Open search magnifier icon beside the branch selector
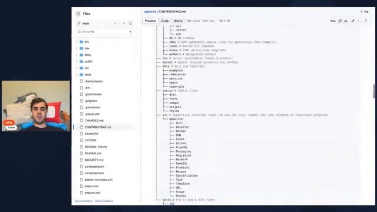 pos(131,24)
